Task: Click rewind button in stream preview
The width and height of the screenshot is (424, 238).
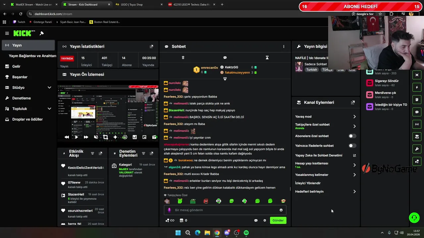Action: tap(67, 137)
